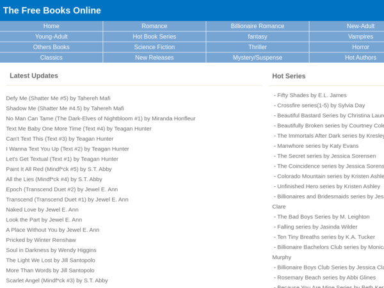Open Fifty Shades by E.L. James series
The width and height of the screenshot is (384, 288).
(x=312, y=95)
